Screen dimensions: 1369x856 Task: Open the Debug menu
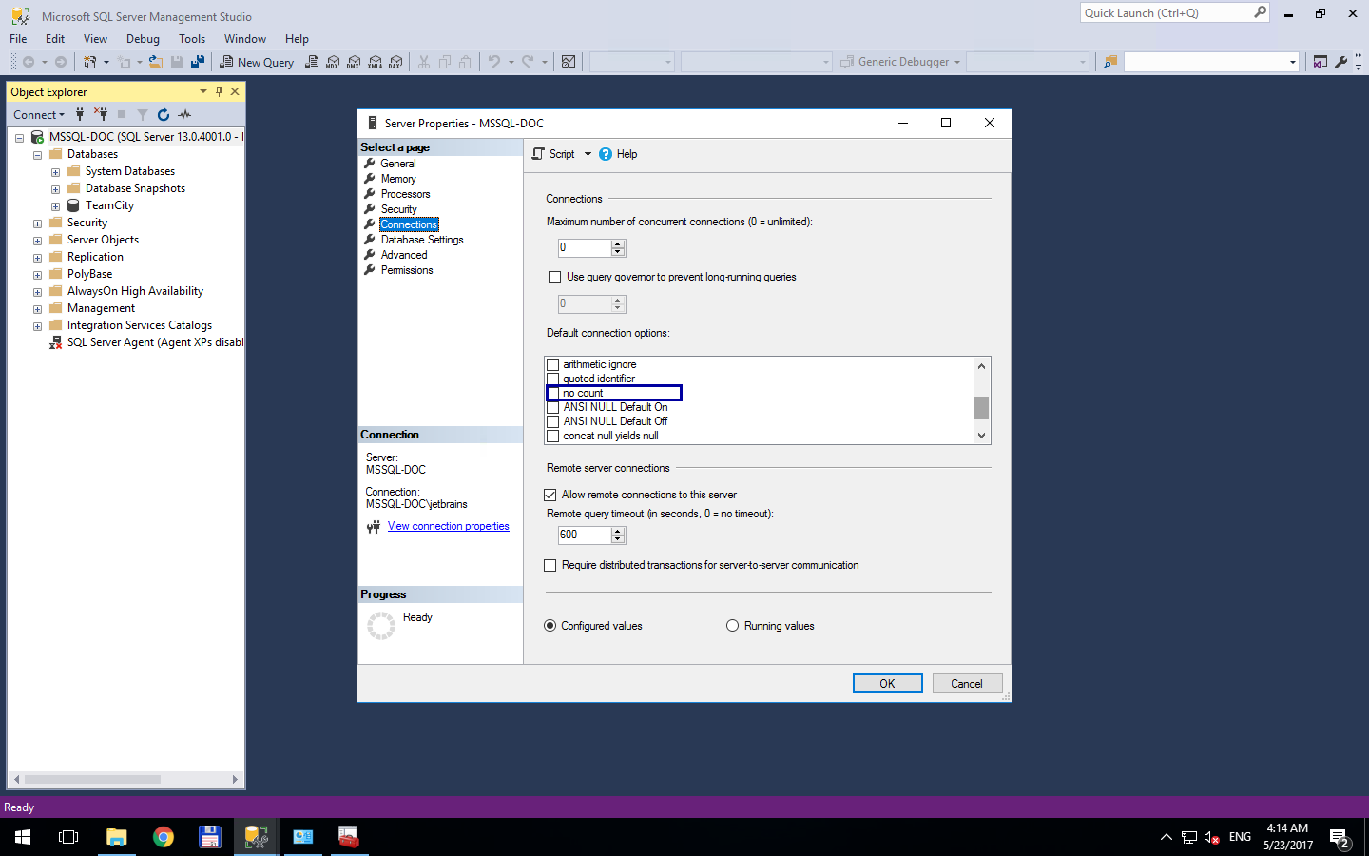tap(143, 39)
